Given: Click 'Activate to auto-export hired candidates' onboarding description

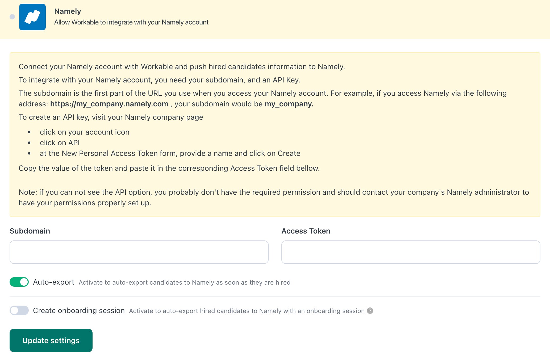Looking at the screenshot, I should pos(247,311).
